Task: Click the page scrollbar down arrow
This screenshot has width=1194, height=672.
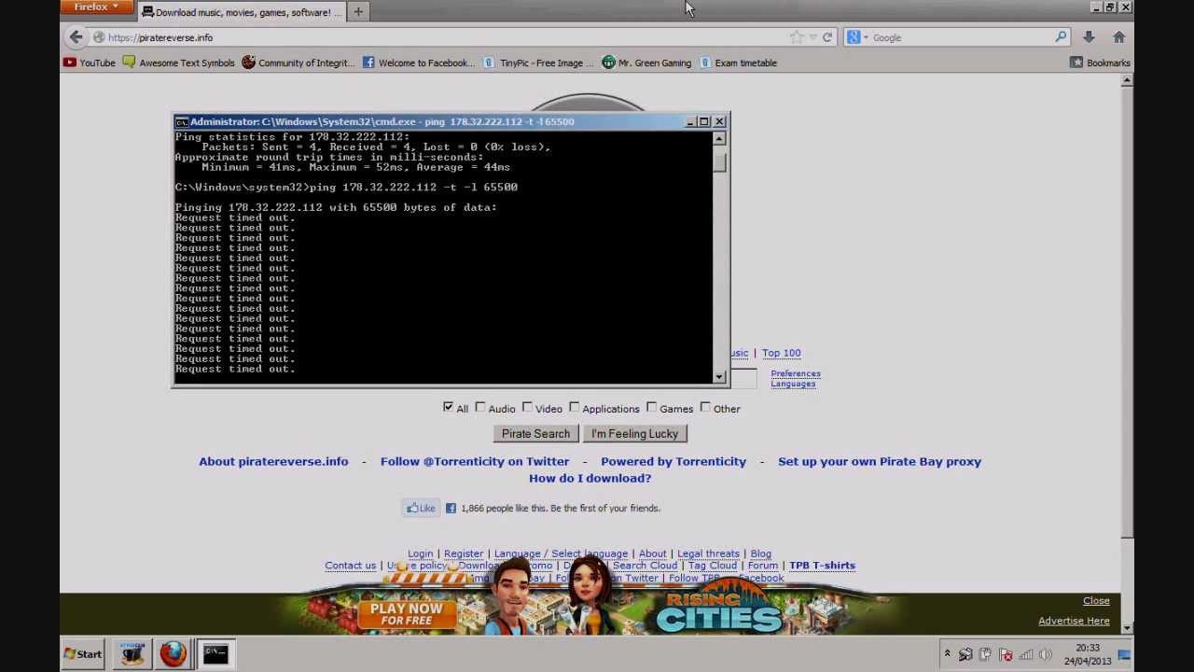Action: pos(1127,627)
